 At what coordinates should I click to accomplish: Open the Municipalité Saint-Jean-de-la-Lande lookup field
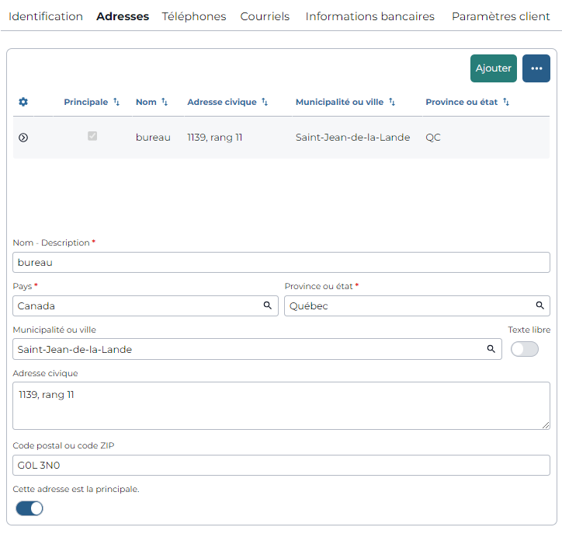click(258, 349)
